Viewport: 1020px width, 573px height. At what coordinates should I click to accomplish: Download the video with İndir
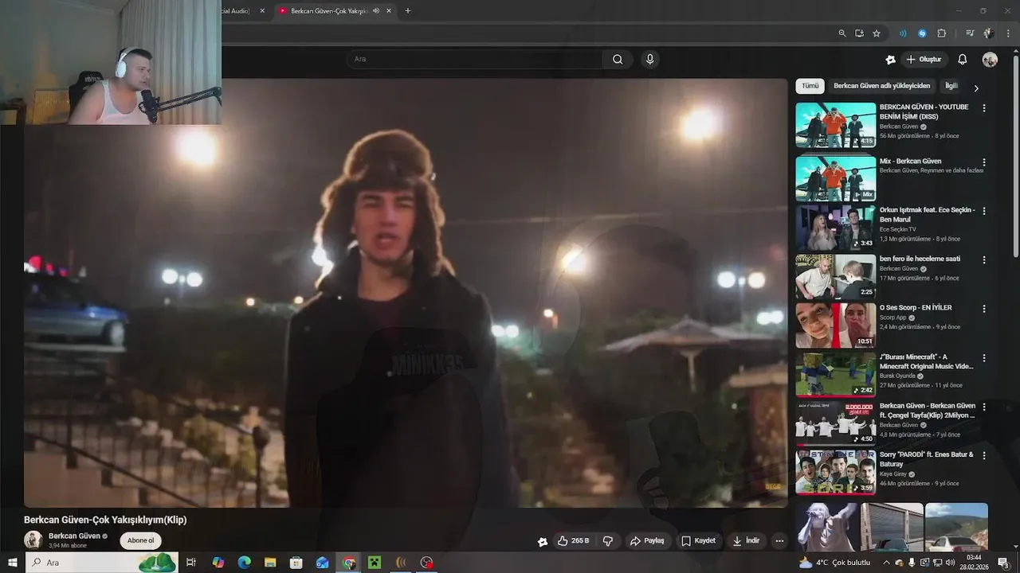[746, 540]
